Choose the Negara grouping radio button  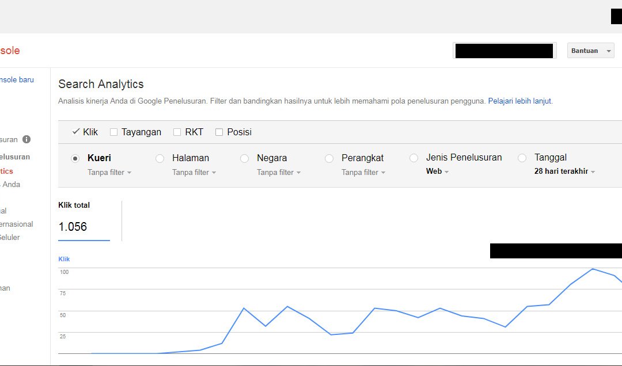pos(245,158)
